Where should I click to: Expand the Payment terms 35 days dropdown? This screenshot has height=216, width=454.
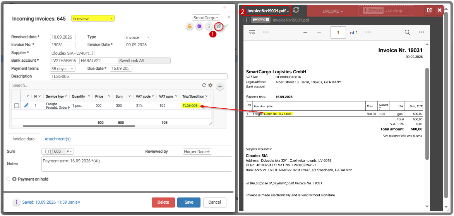[63, 69]
